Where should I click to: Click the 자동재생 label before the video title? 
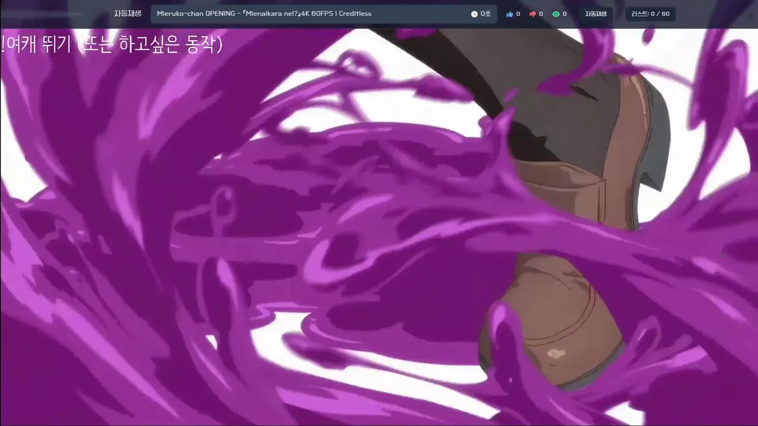pyautogui.click(x=128, y=13)
